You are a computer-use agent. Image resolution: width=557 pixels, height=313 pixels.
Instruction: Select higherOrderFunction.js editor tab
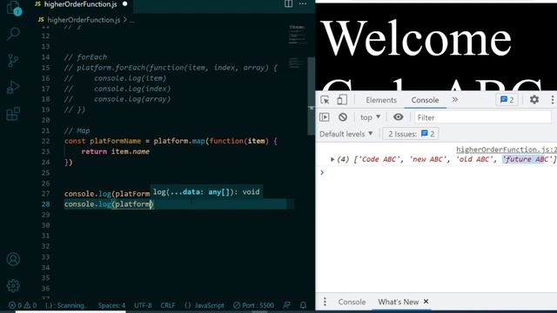click(x=80, y=4)
